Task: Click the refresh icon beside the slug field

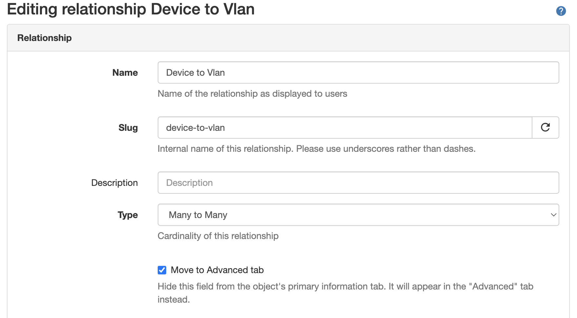Action: pyautogui.click(x=545, y=128)
